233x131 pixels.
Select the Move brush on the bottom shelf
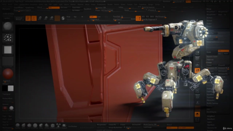click(23, 126)
